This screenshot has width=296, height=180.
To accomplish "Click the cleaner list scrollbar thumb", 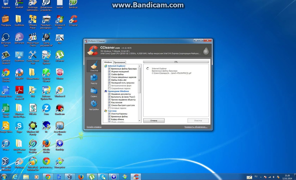I will click(x=140, y=80).
